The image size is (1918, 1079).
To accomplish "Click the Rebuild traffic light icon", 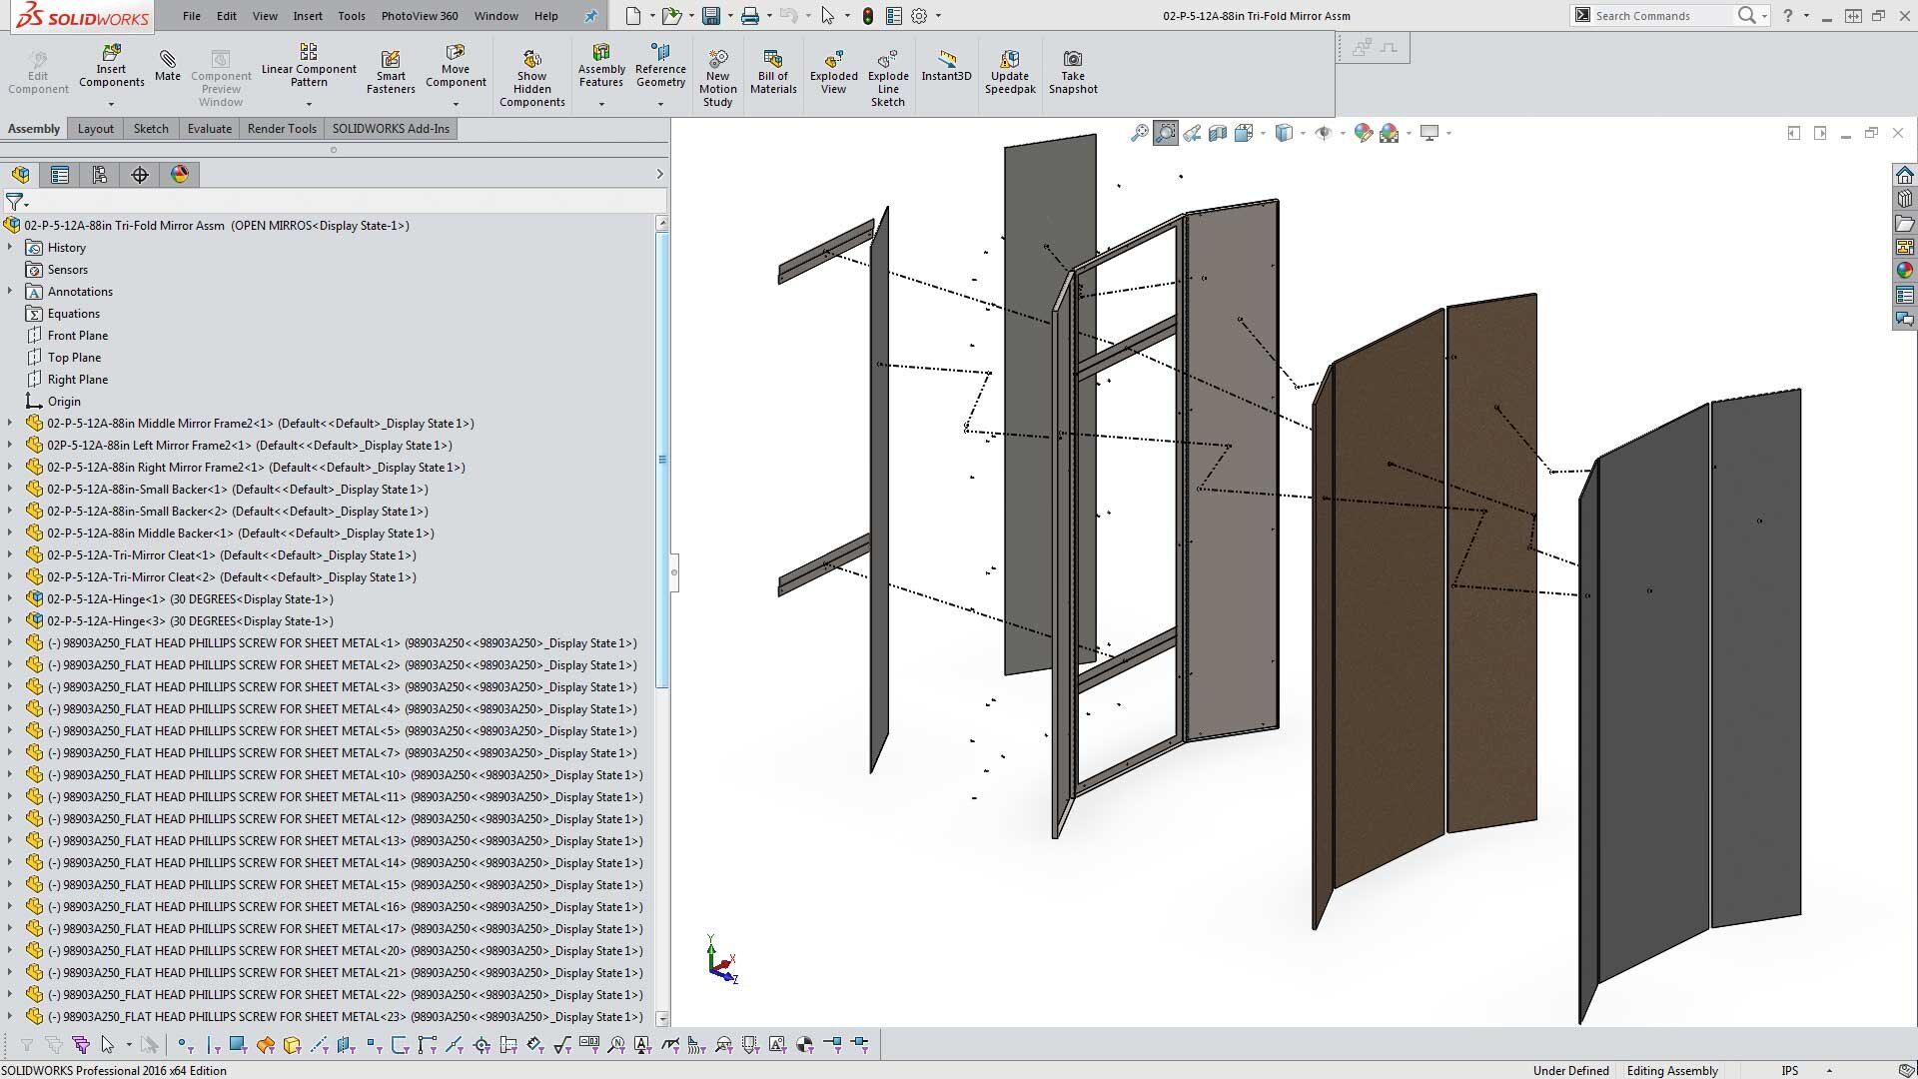I will 868,16.
